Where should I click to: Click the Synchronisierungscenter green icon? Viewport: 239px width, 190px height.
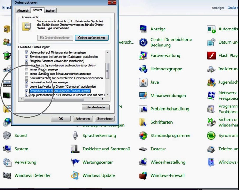[x=211, y=136]
